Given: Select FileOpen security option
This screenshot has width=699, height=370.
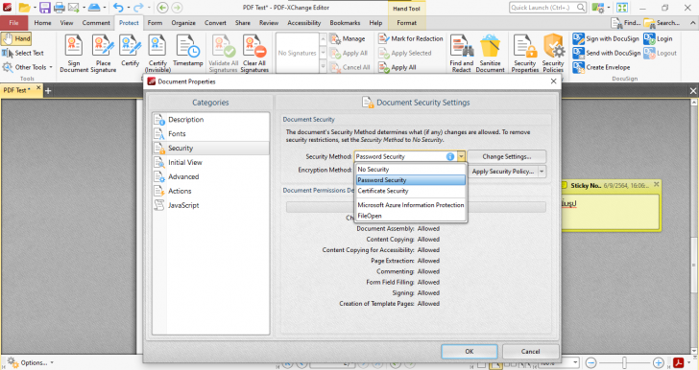Looking at the screenshot, I should click(x=411, y=216).
